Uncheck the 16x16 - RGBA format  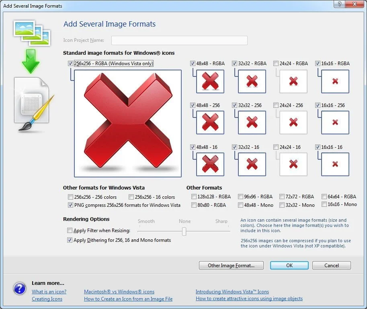click(318, 63)
